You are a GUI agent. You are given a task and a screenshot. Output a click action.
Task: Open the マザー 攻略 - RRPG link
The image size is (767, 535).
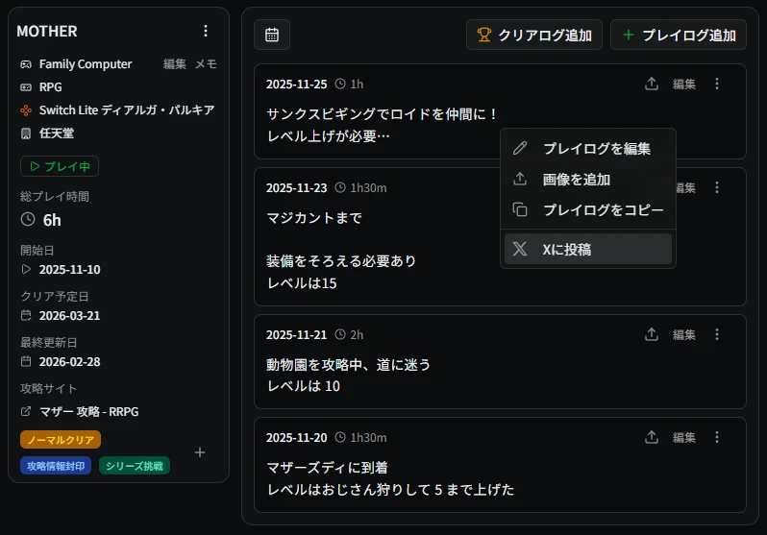tap(89, 412)
